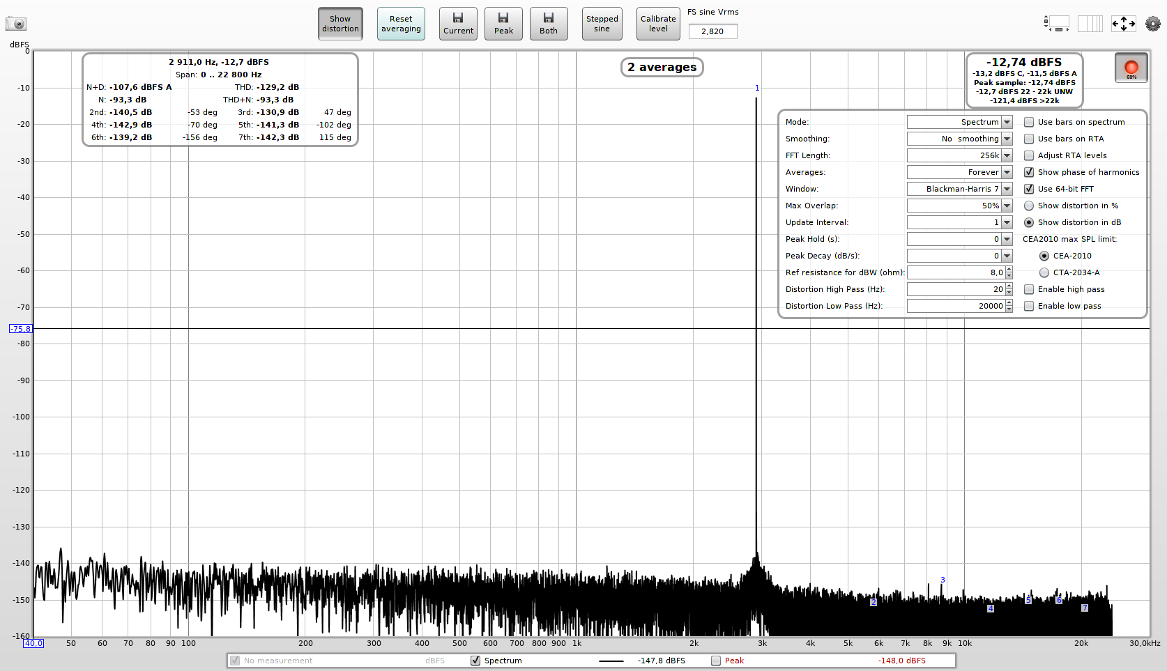Image resolution: width=1167 pixels, height=671 pixels.
Task: Toggle Peak trace legend checkbox
Action: (x=716, y=661)
